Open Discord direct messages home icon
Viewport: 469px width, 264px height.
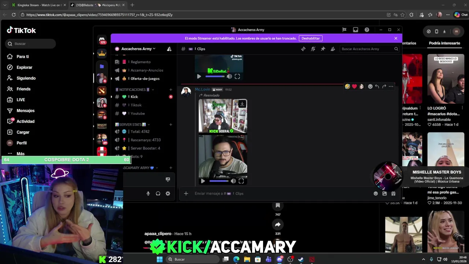102,40
